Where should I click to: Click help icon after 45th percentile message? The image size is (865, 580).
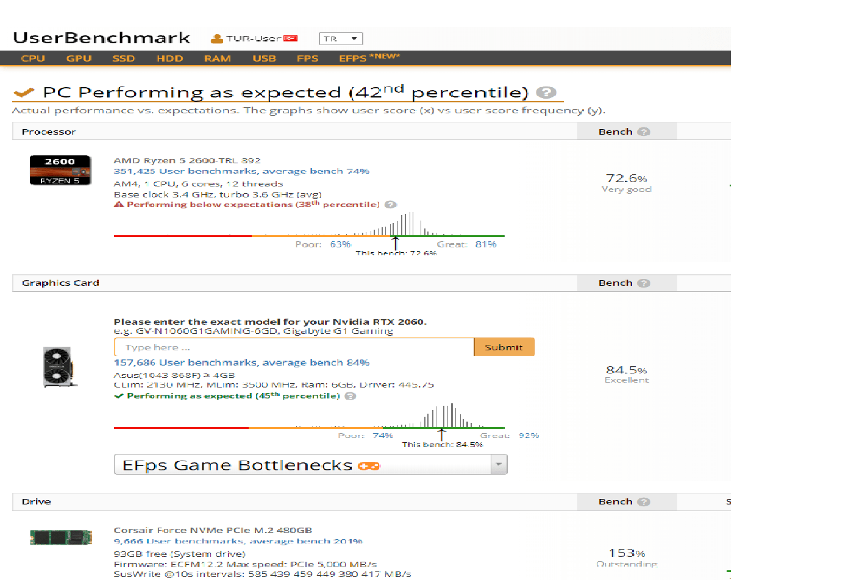[x=351, y=396]
